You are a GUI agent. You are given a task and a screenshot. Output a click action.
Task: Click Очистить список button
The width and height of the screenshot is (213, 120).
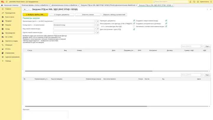(x=88, y=15)
